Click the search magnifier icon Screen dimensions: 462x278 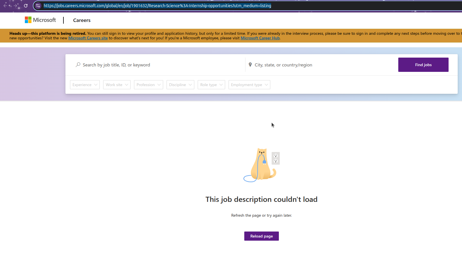pos(78,65)
